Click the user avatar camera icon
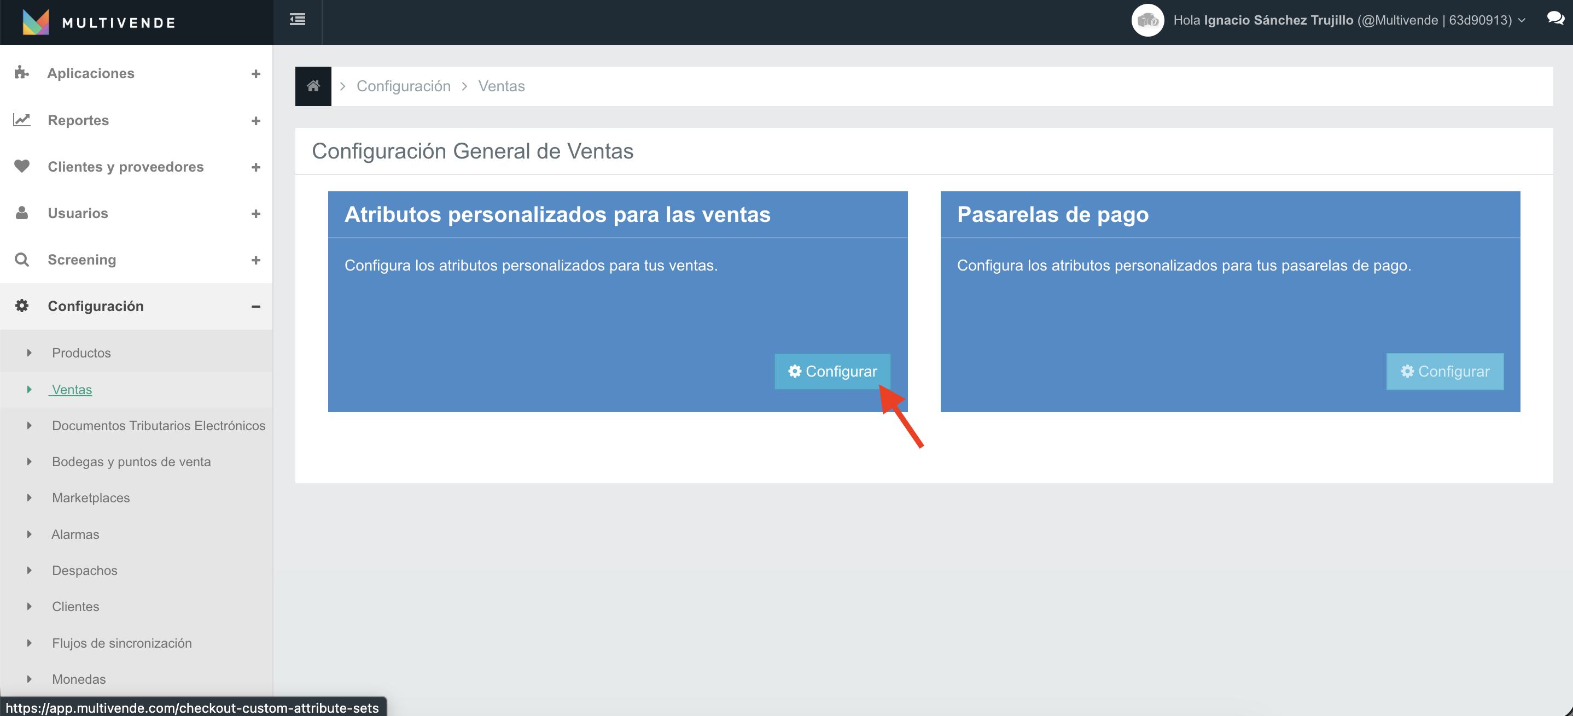This screenshot has height=716, width=1573. click(1147, 20)
